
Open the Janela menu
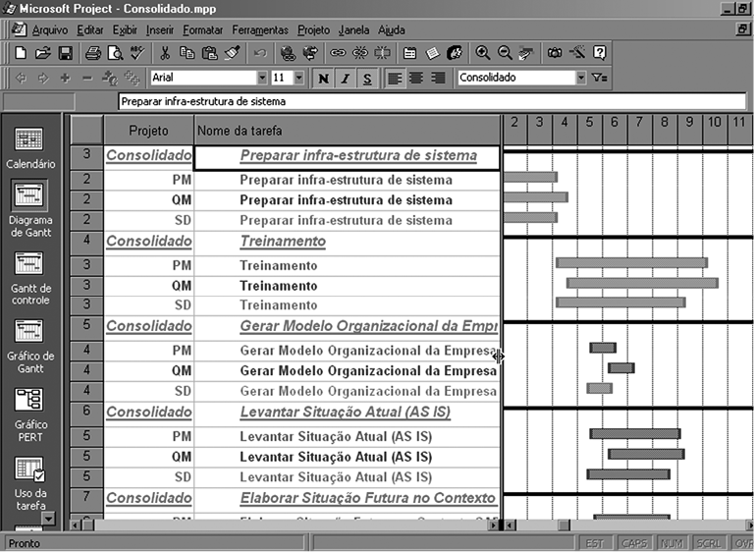pyautogui.click(x=353, y=30)
